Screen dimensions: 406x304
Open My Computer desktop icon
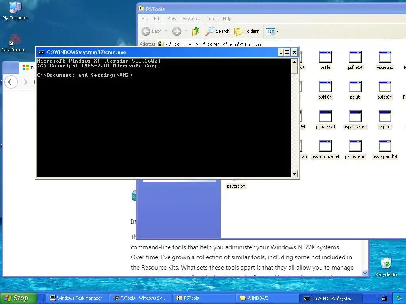[15, 10]
